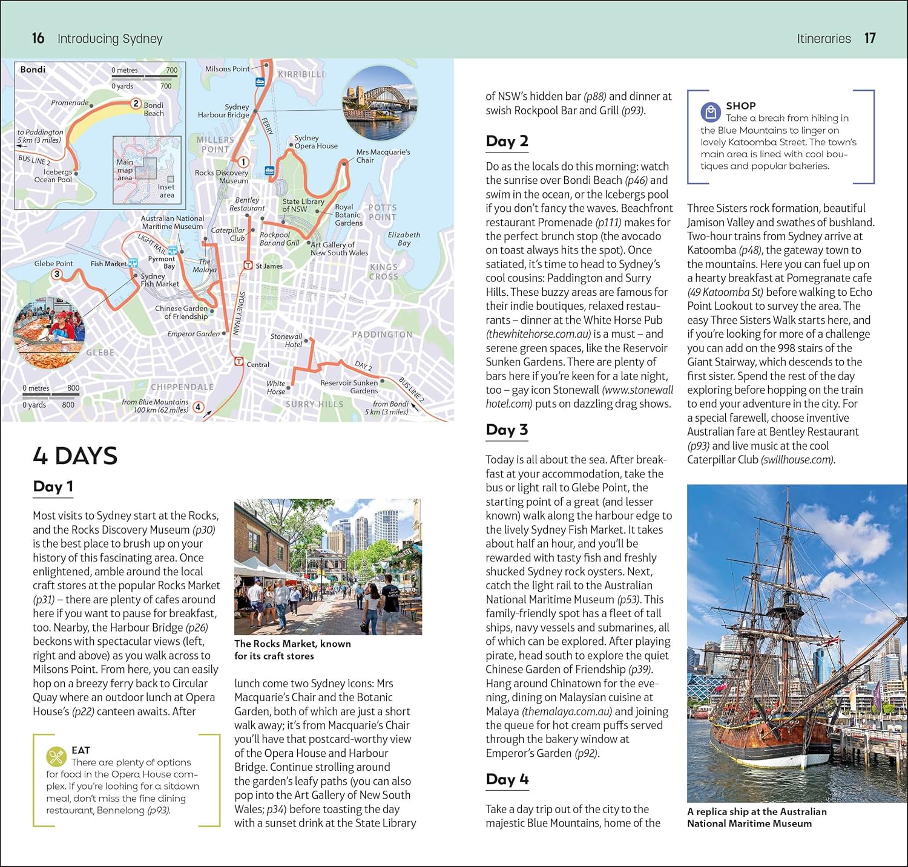This screenshot has height=867, width=908.
Task: Open the thewhitehorse.com.au link
Action: tap(538, 334)
